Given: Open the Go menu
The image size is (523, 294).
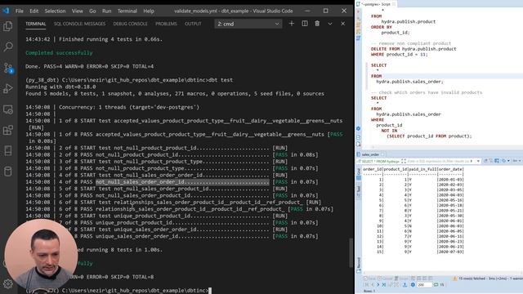Looking at the screenshot, I should point(92,11).
